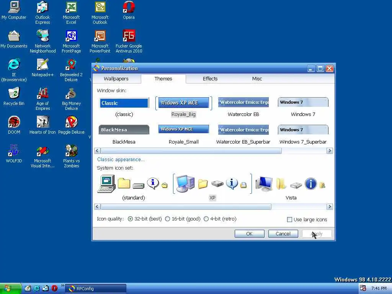392x294 pixels.
Task: Click window skin scrollbar right arrow
Action: tap(330, 151)
